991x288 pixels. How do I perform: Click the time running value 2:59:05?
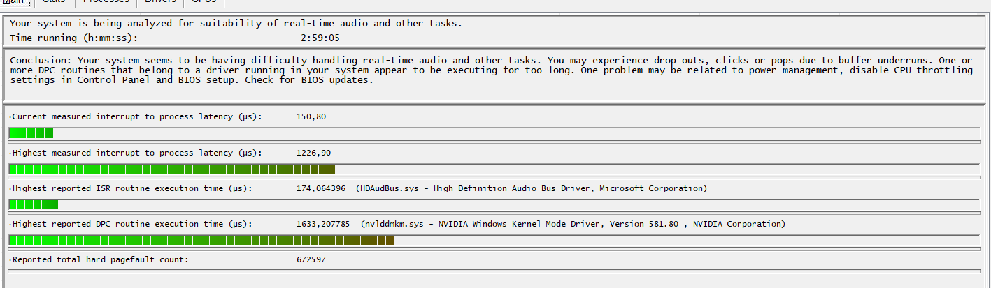pos(320,38)
